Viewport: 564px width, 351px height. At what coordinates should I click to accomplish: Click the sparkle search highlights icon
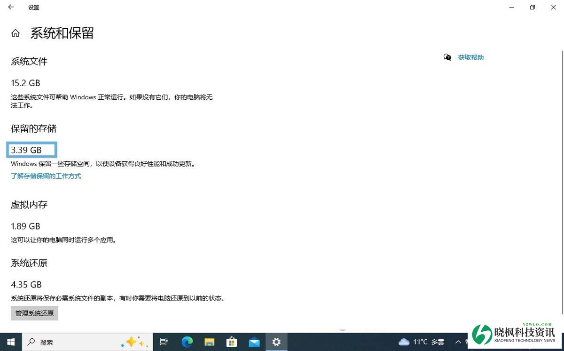pos(131,342)
